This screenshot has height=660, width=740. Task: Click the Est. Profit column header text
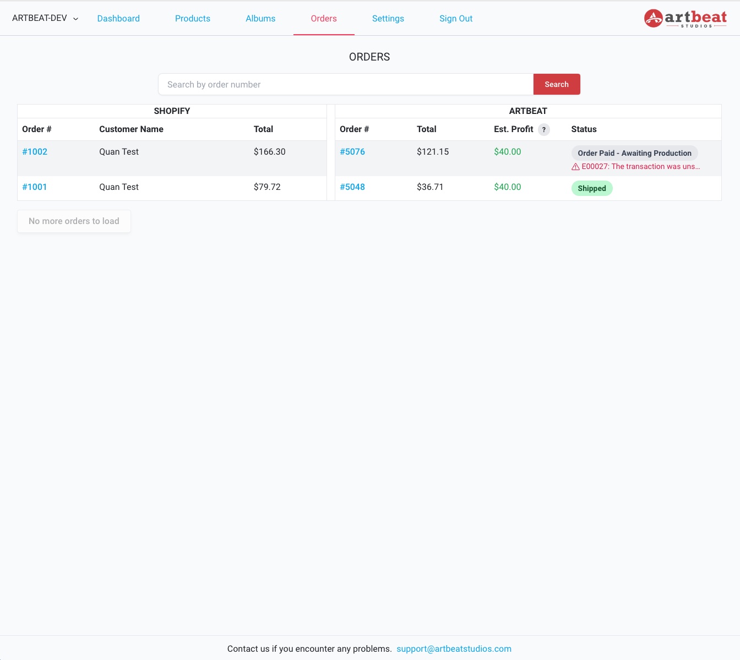pos(514,129)
